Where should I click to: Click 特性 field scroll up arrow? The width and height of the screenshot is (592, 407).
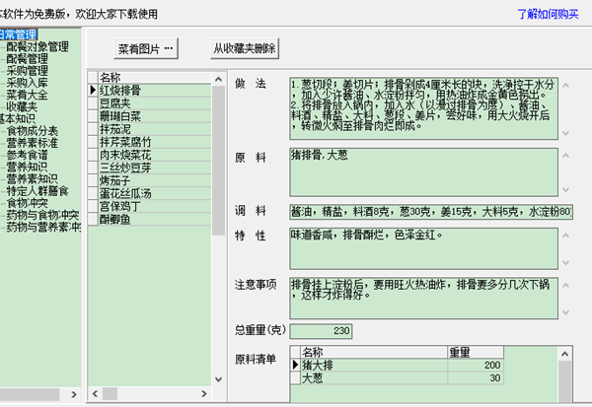tap(565, 236)
